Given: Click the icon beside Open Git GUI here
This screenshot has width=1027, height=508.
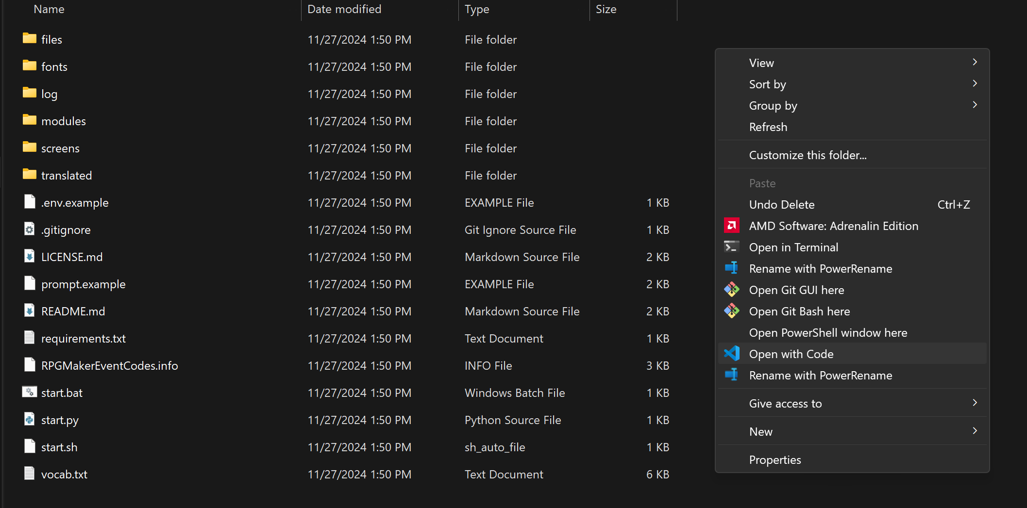Looking at the screenshot, I should click(x=732, y=290).
